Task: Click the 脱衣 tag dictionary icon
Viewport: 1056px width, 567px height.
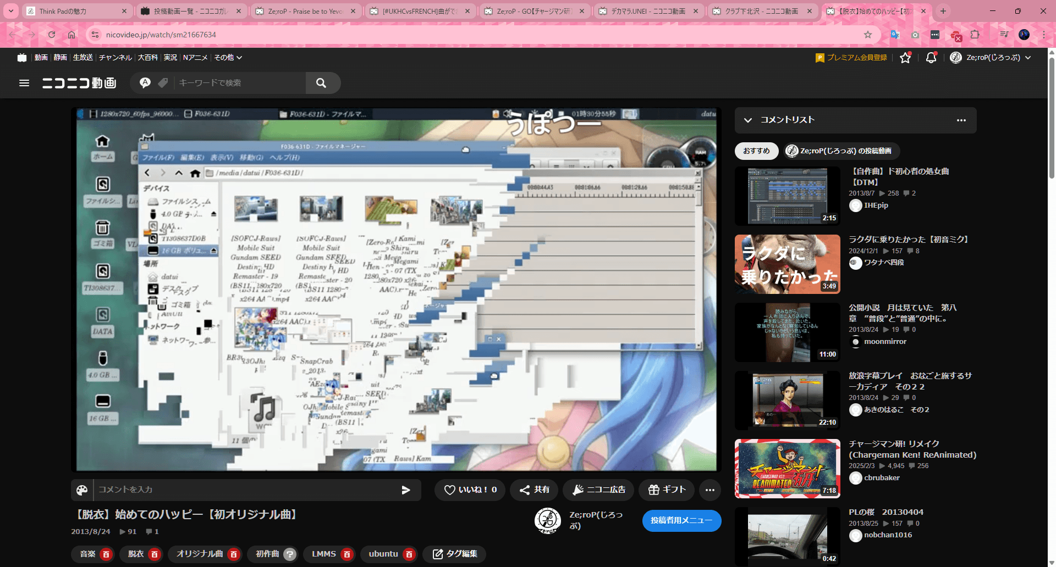Action: (x=155, y=554)
